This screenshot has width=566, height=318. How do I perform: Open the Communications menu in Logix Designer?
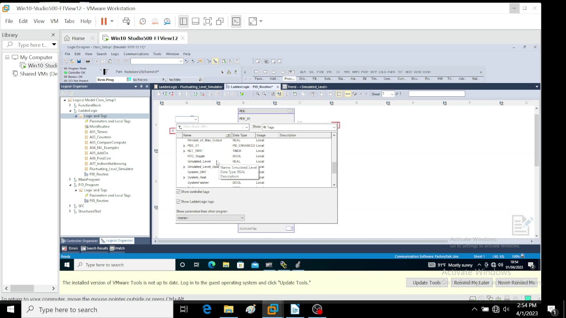point(136,54)
